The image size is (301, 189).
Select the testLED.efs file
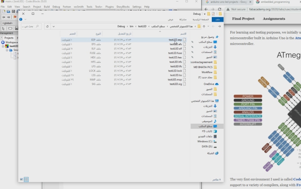click(123, 44)
